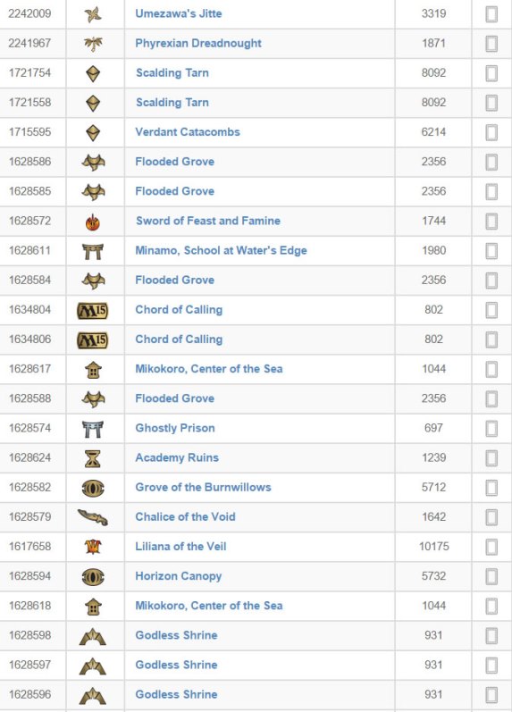Open the Chord of Calling link for 1634806
The image size is (512, 712).
(179, 339)
